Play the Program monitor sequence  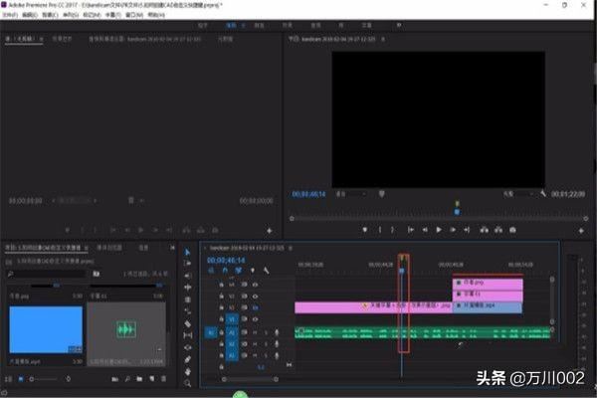click(x=439, y=230)
